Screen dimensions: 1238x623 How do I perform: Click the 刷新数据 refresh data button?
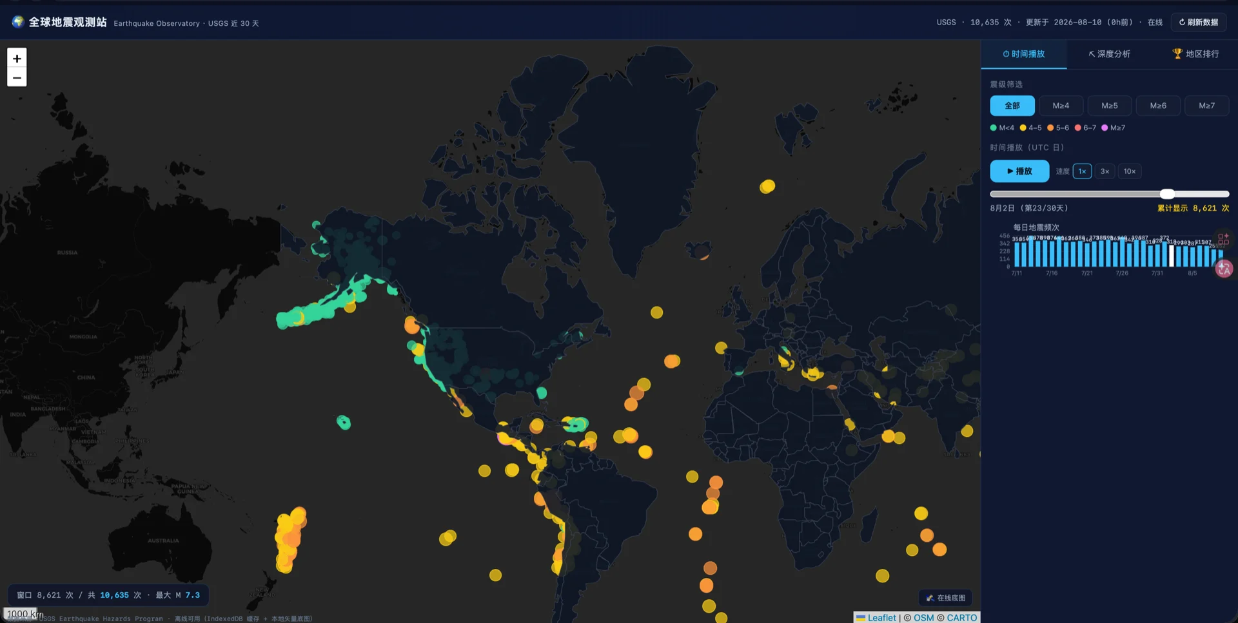pyautogui.click(x=1199, y=22)
